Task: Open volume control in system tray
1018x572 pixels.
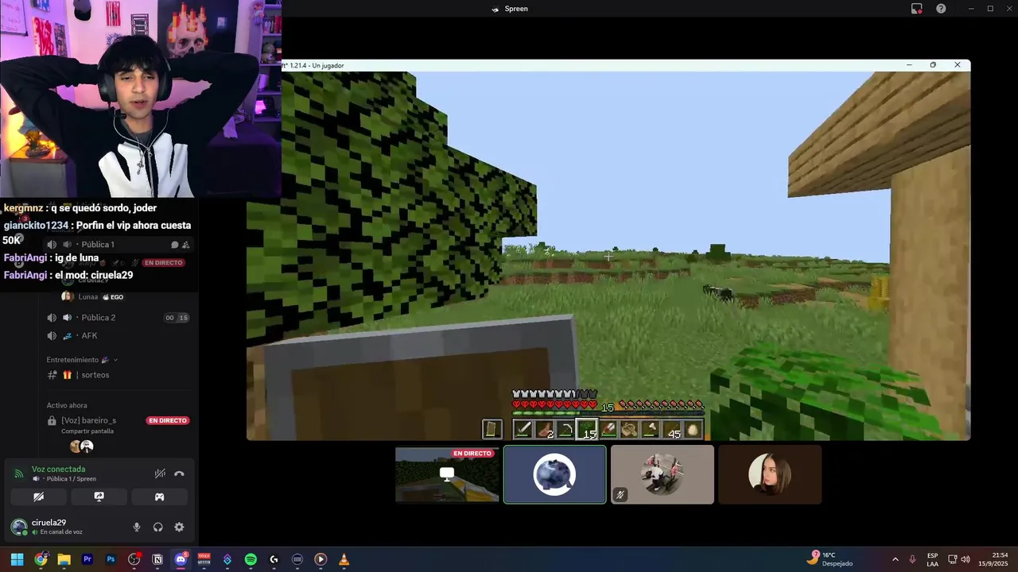Action: (966, 559)
